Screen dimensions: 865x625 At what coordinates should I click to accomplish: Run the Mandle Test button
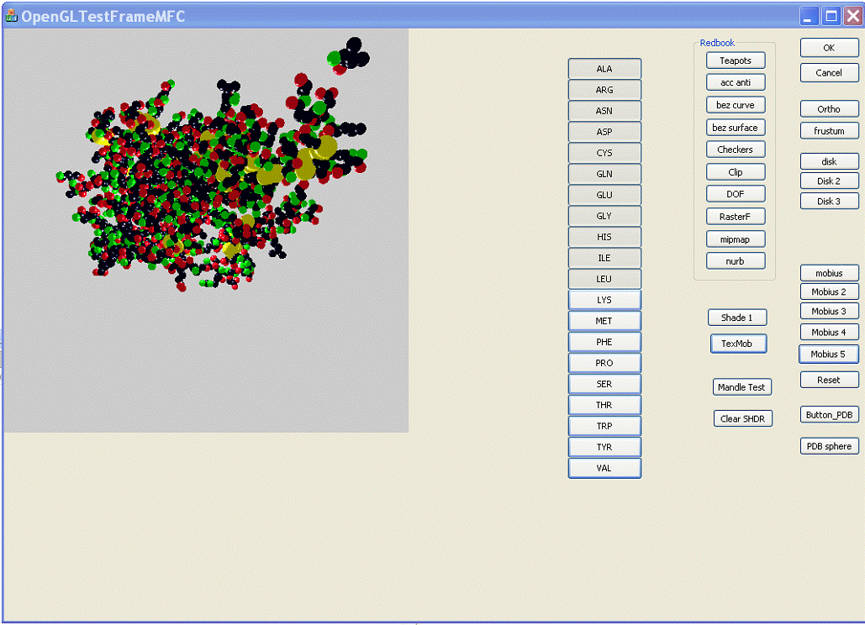click(x=742, y=387)
